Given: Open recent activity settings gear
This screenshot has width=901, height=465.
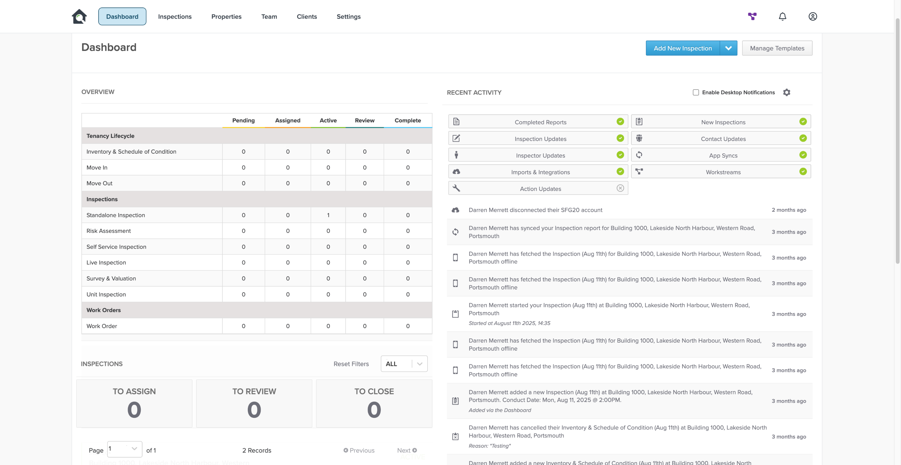Looking at the screenshot, I should (787, 92).
